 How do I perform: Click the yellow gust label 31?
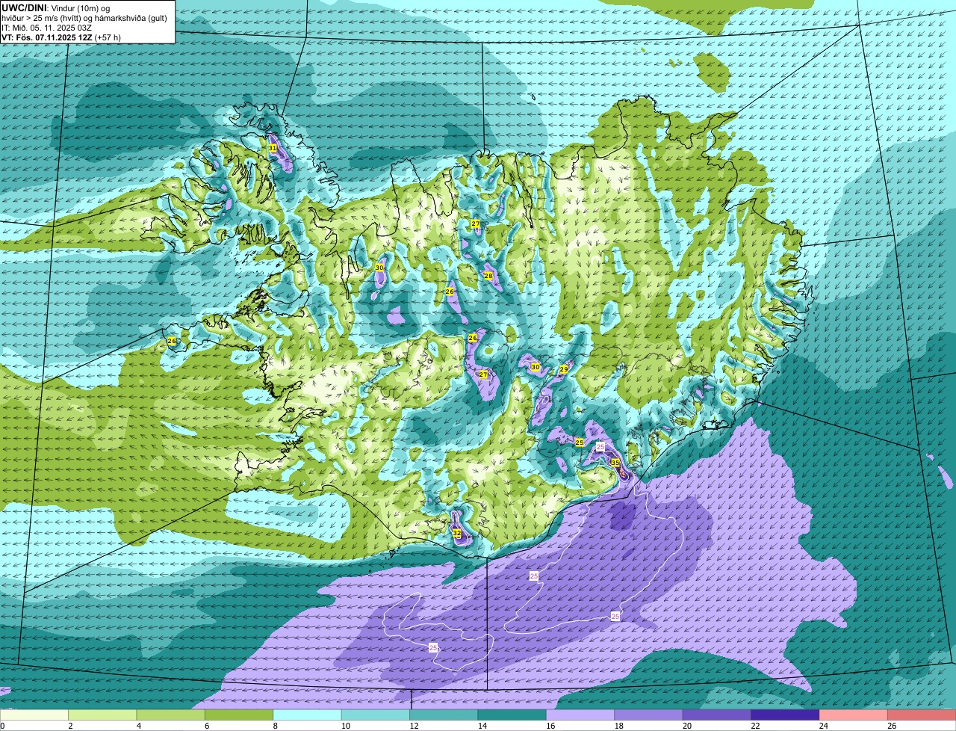click(273, 148)
